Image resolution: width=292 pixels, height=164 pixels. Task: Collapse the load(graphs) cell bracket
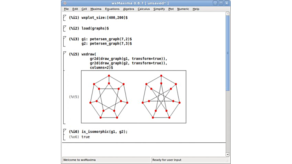point(64,28)
